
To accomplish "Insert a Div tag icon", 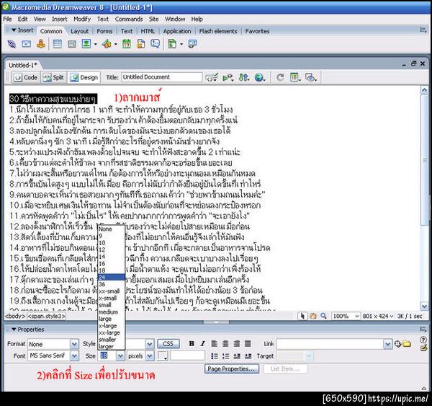I will [72, 44].
